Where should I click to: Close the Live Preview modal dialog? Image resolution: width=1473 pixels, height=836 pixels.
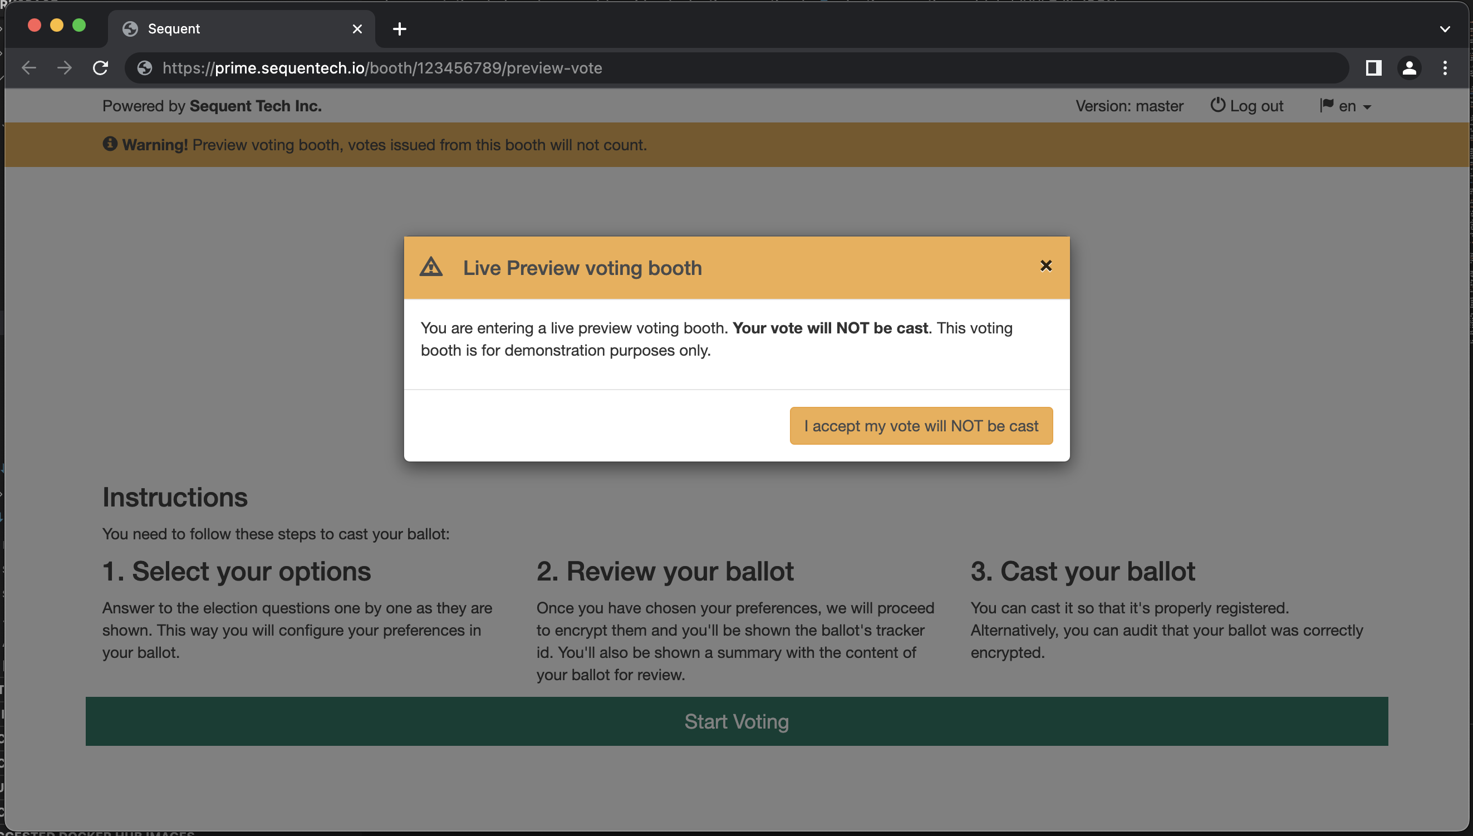tap(1046, 265)
